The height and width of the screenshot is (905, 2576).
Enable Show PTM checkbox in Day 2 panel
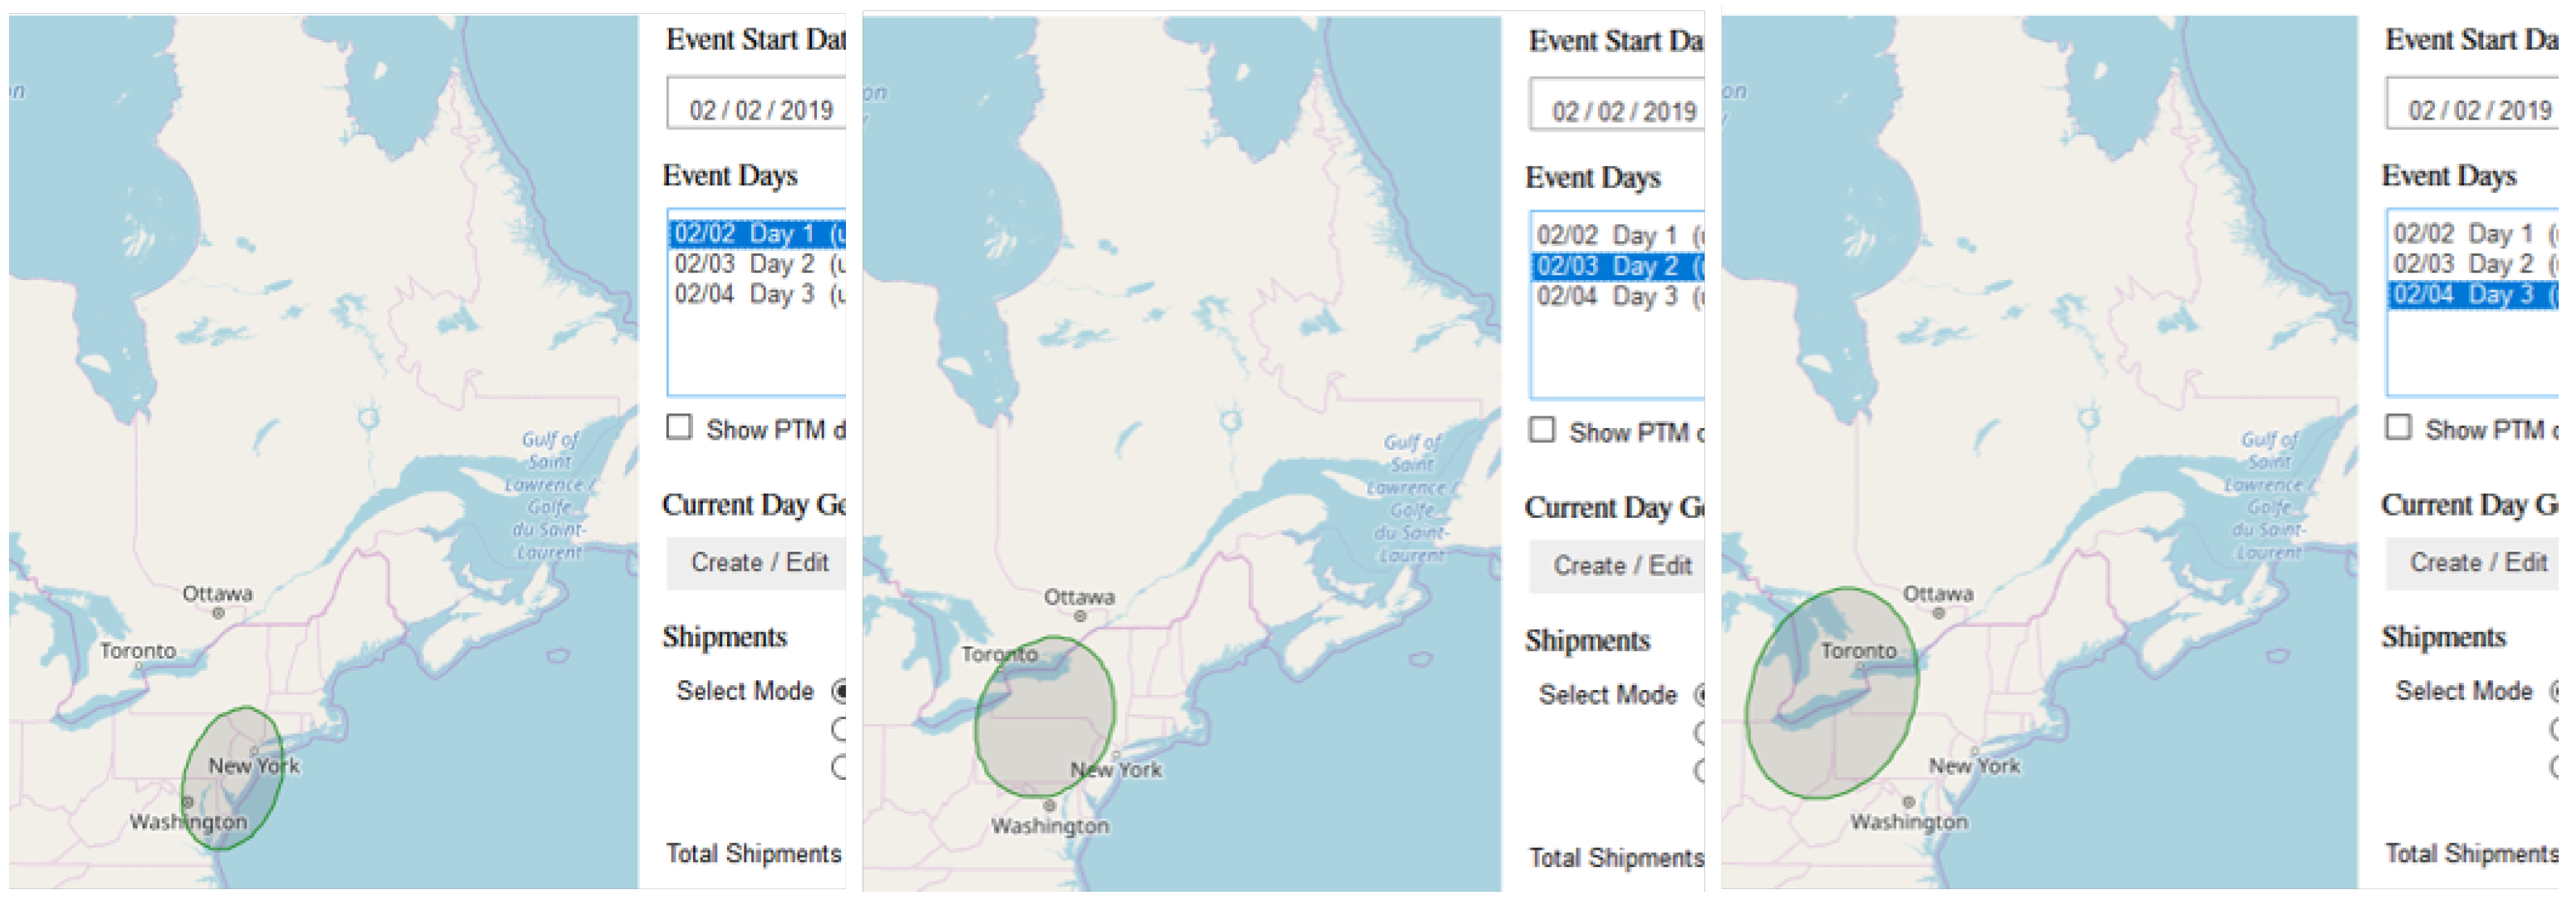[x=1542, y=430]
